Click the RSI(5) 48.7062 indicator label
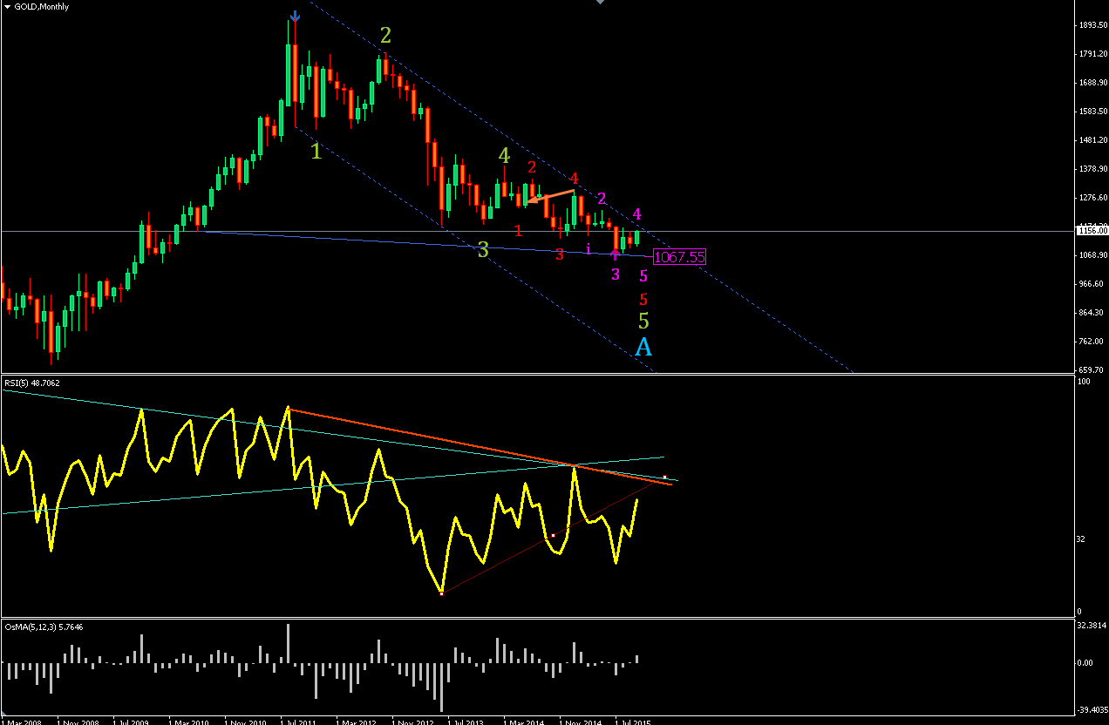The width and height of the screenshot is (1109, 725). 33,382
